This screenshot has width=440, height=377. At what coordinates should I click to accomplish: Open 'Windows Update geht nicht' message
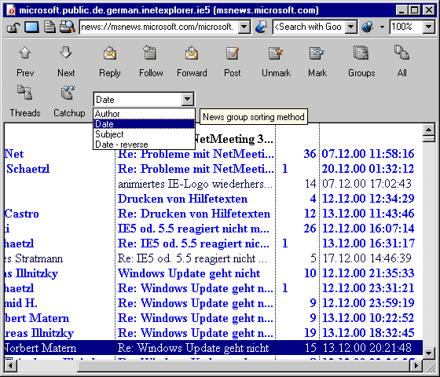[189, 273]
